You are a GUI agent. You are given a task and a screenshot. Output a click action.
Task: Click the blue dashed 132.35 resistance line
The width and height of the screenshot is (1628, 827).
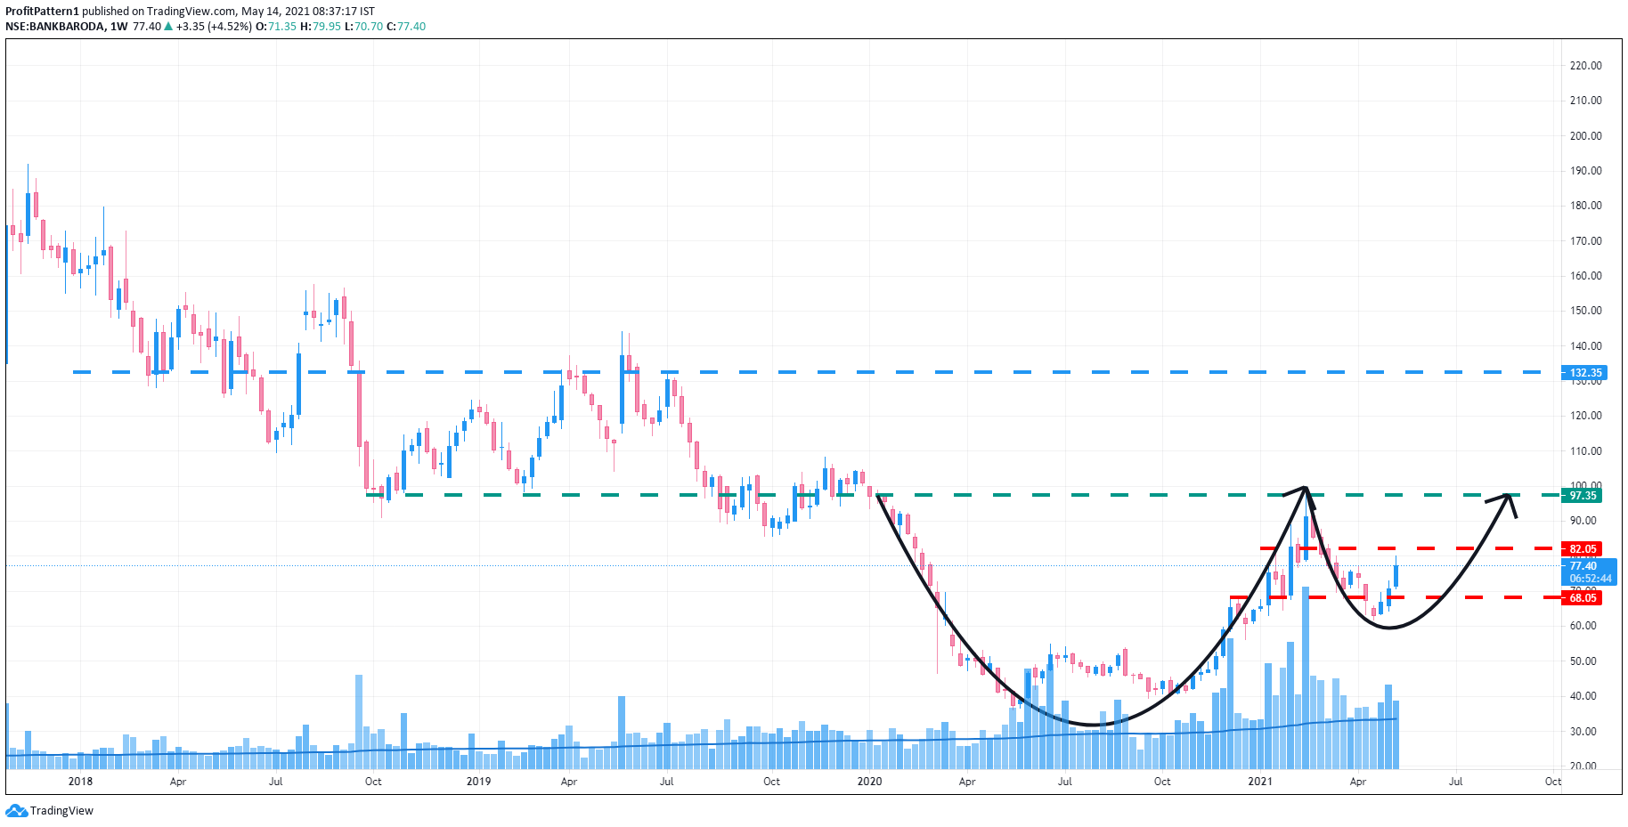point(807,372)
